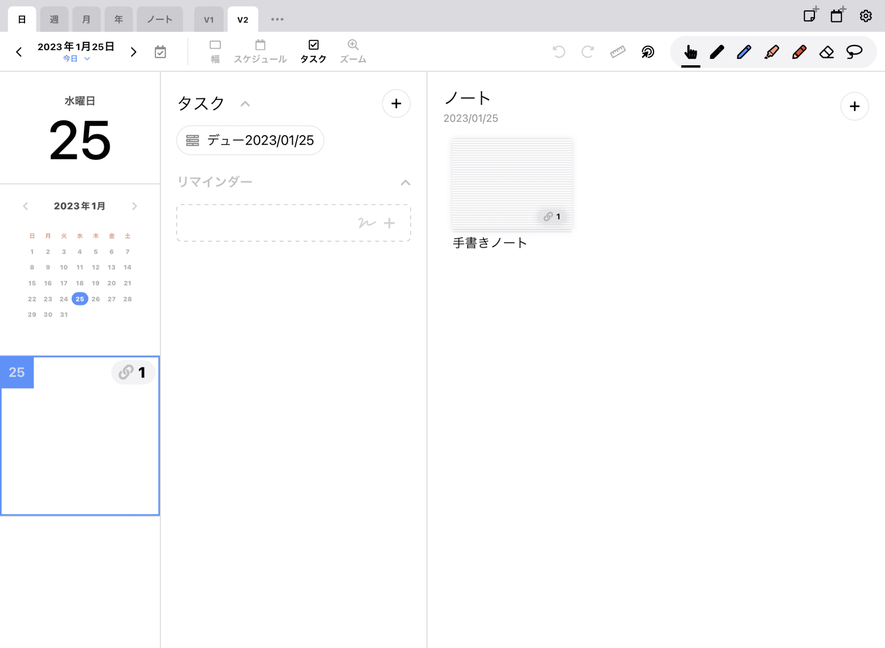Collapse the タスク section
Screen dimensions: 885x648
click(245, 104)
